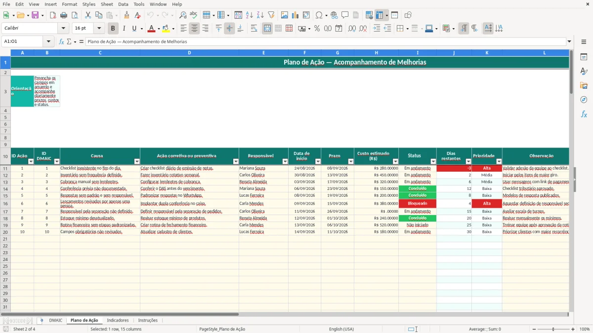Click the Save document icon
The width and height of the screenshot is (593, 333).
coord(35,15)
